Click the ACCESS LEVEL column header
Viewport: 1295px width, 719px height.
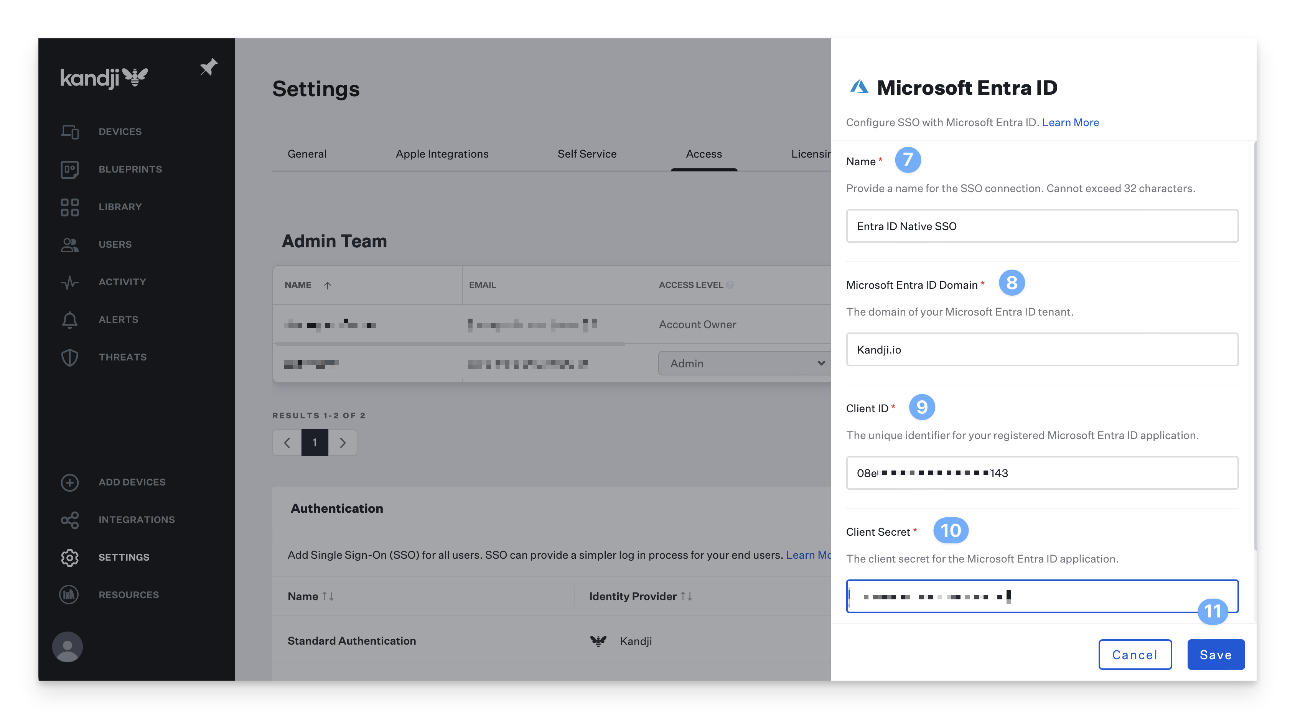coord(691,285)
